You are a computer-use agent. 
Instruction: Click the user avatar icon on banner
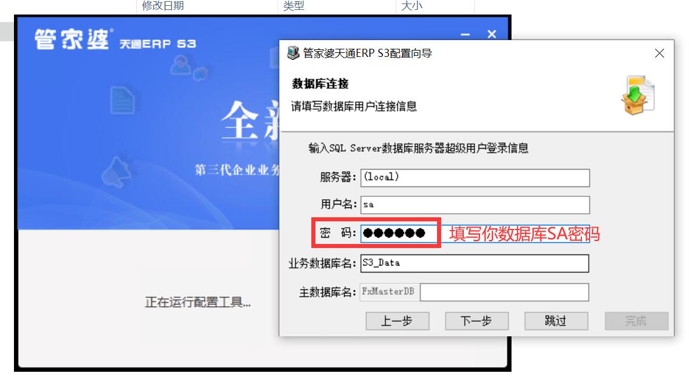tap(180, 64)
